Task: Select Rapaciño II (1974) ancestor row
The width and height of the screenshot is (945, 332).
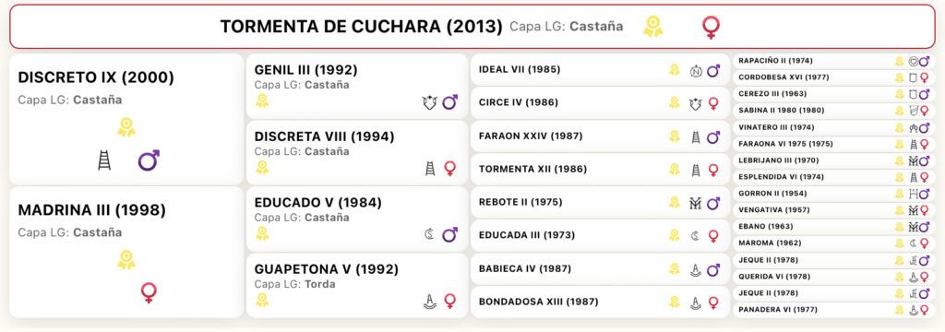Action: [x=834, y=61]
